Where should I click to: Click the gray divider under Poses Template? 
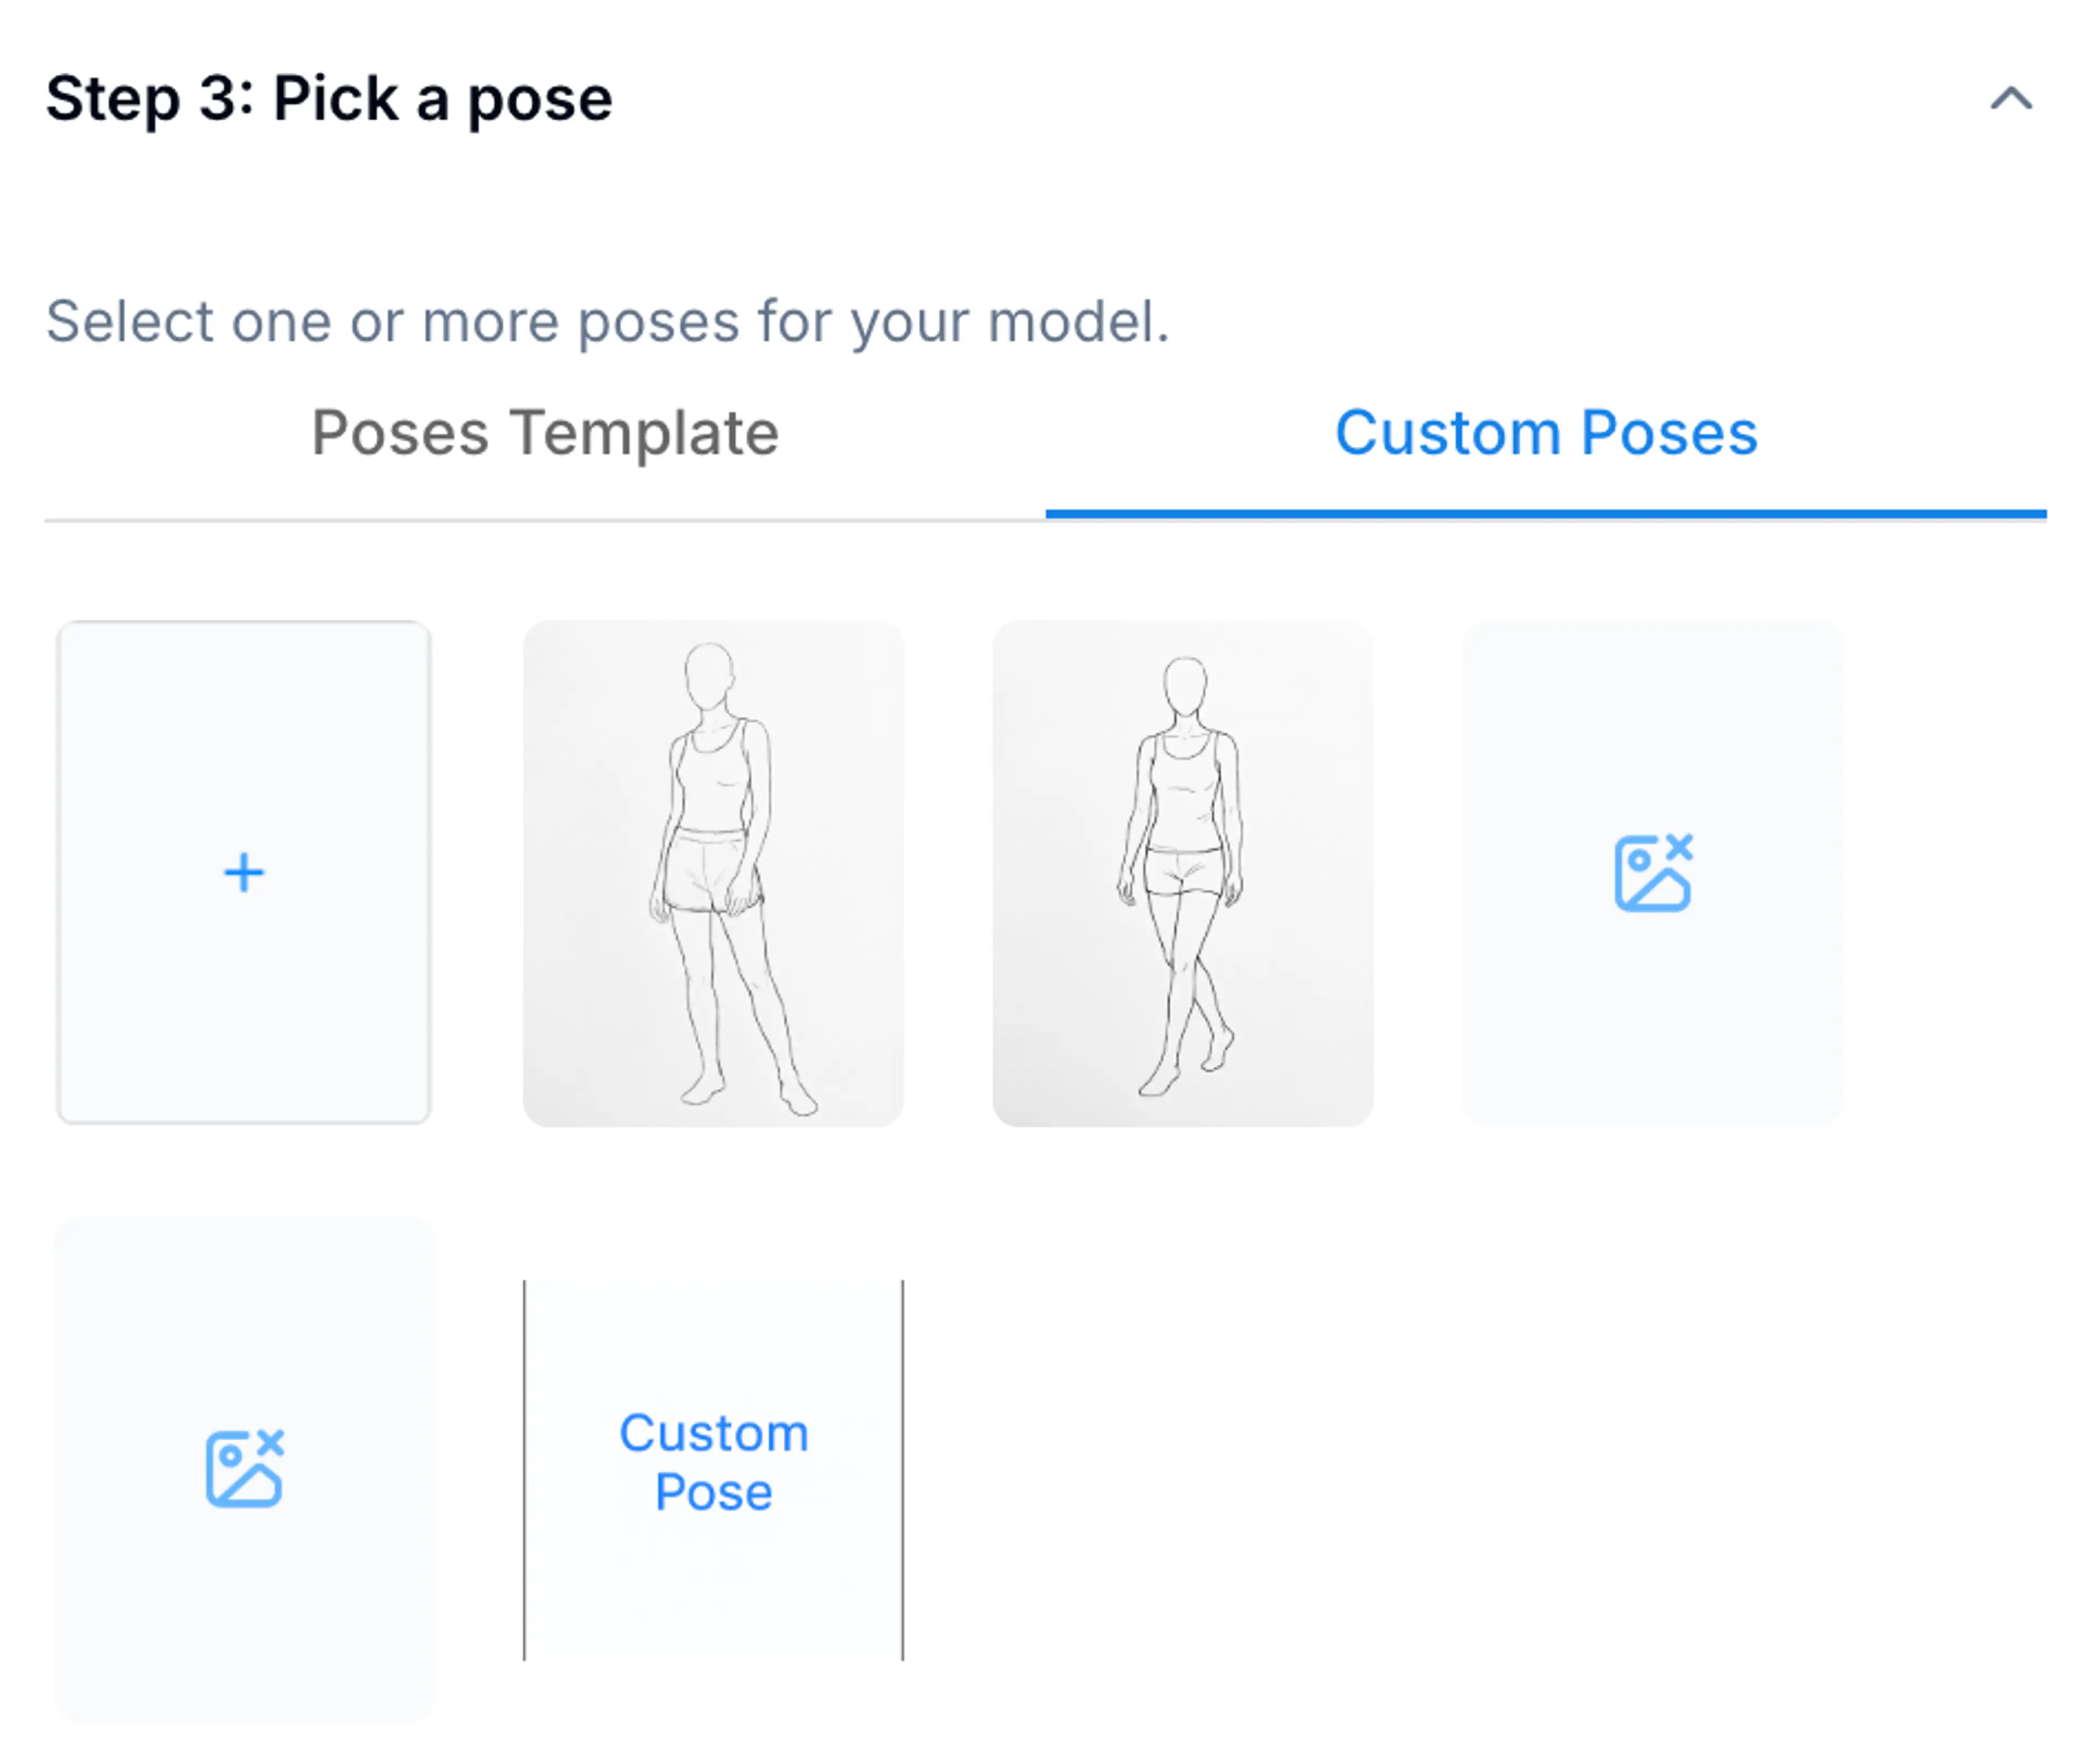[x=545, y=520]
